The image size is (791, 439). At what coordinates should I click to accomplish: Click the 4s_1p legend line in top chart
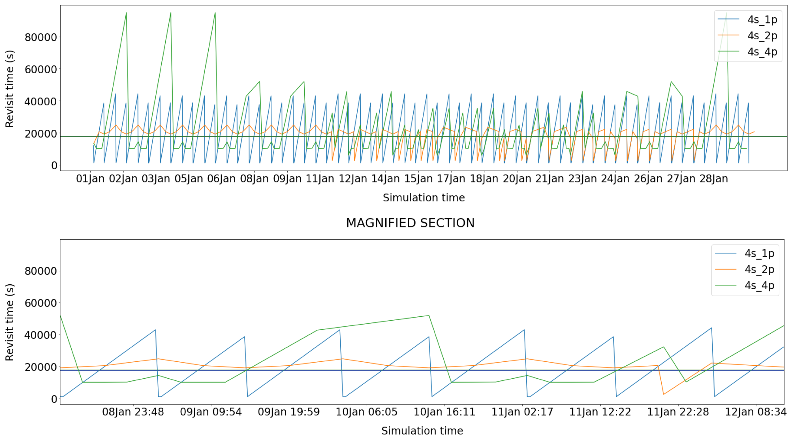click(x=728, y=19)
